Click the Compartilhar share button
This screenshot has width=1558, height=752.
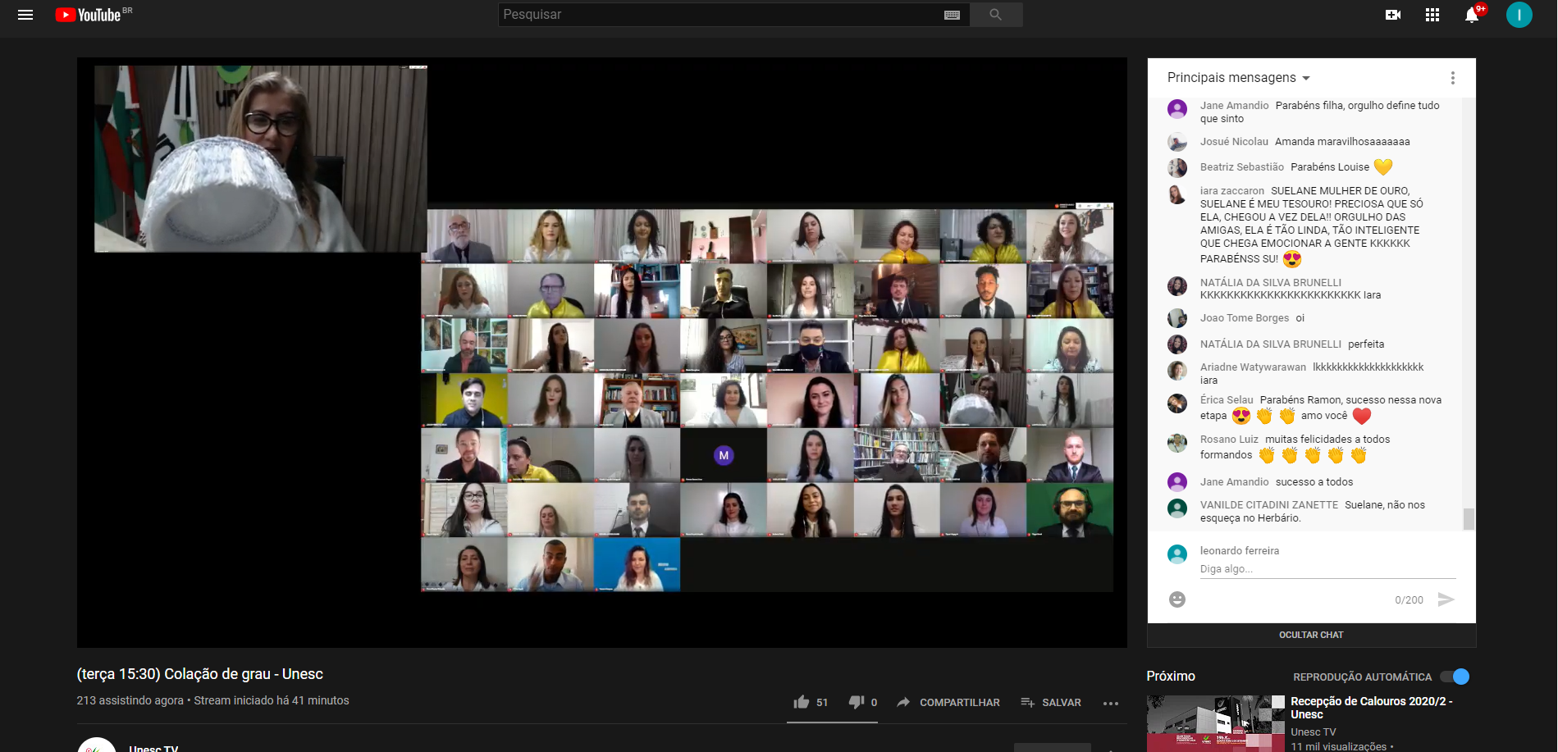pos(948,702)
